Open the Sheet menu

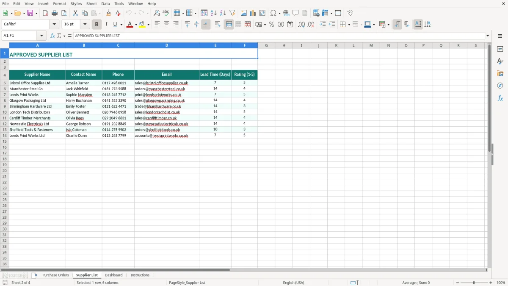point(91,3)
